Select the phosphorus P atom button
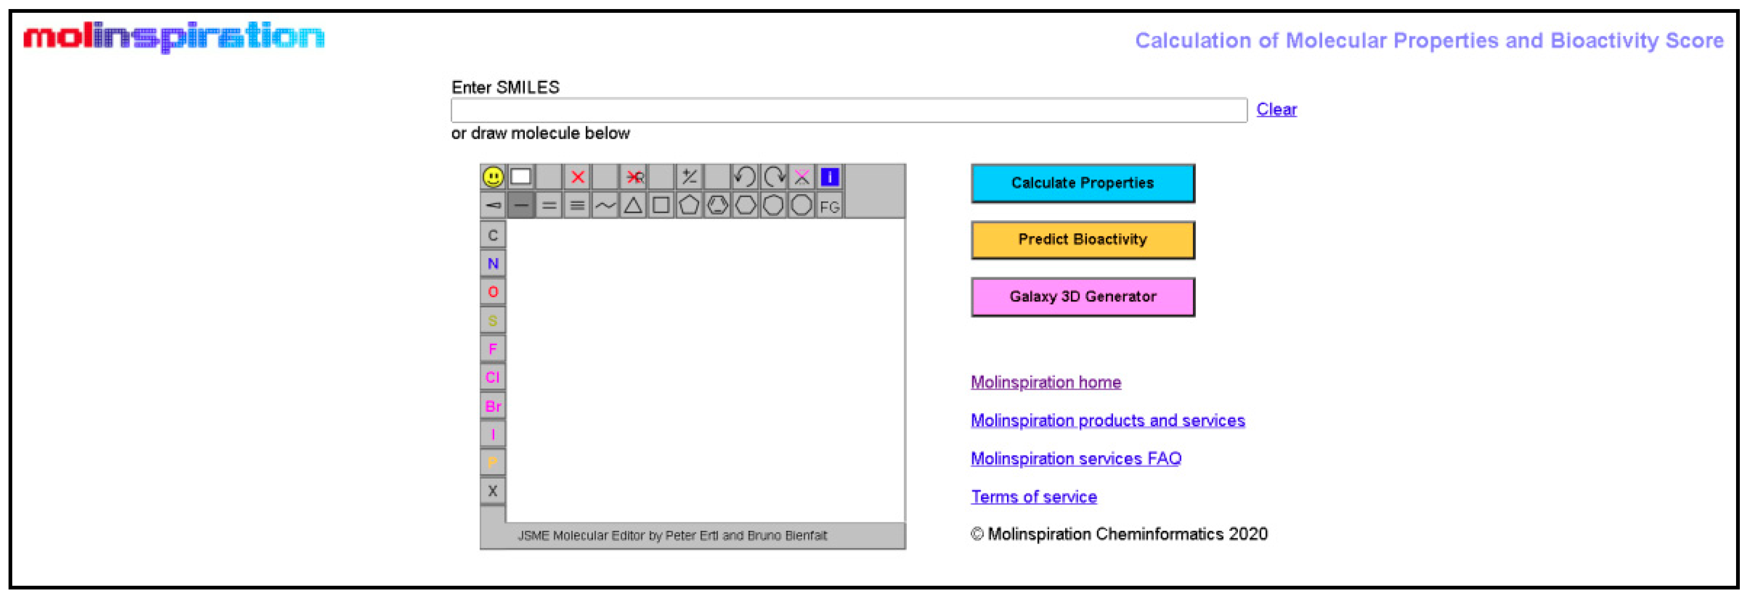This screenshot has width=1751, height=598. pyautogui.click(x=493, y=463)
